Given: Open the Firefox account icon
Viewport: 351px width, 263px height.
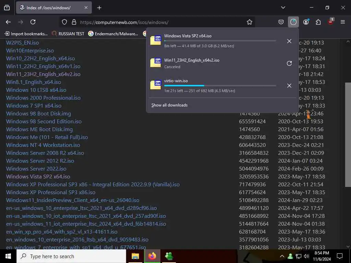Looking at the screenshot, I should point(306,22).
